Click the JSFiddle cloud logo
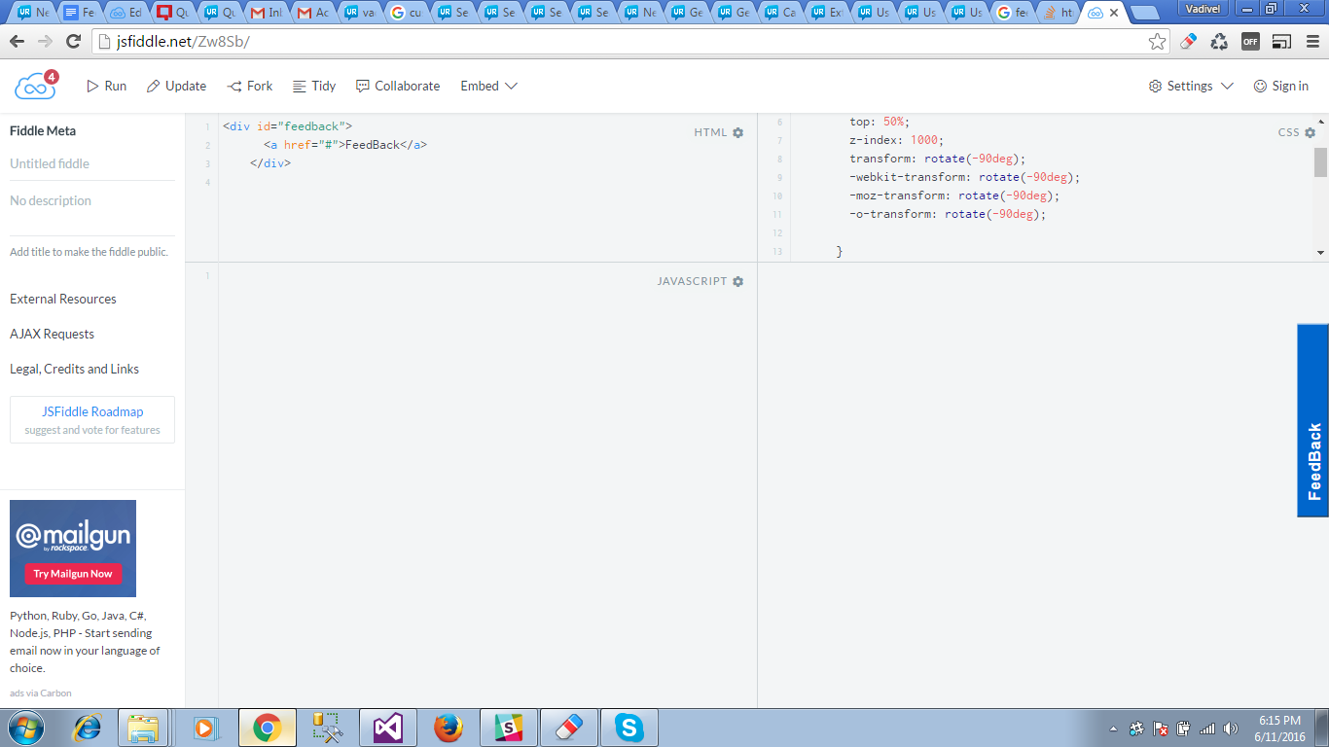This screenshot has height=747, width=1329. pyautogui.click(x=33, y=87)
